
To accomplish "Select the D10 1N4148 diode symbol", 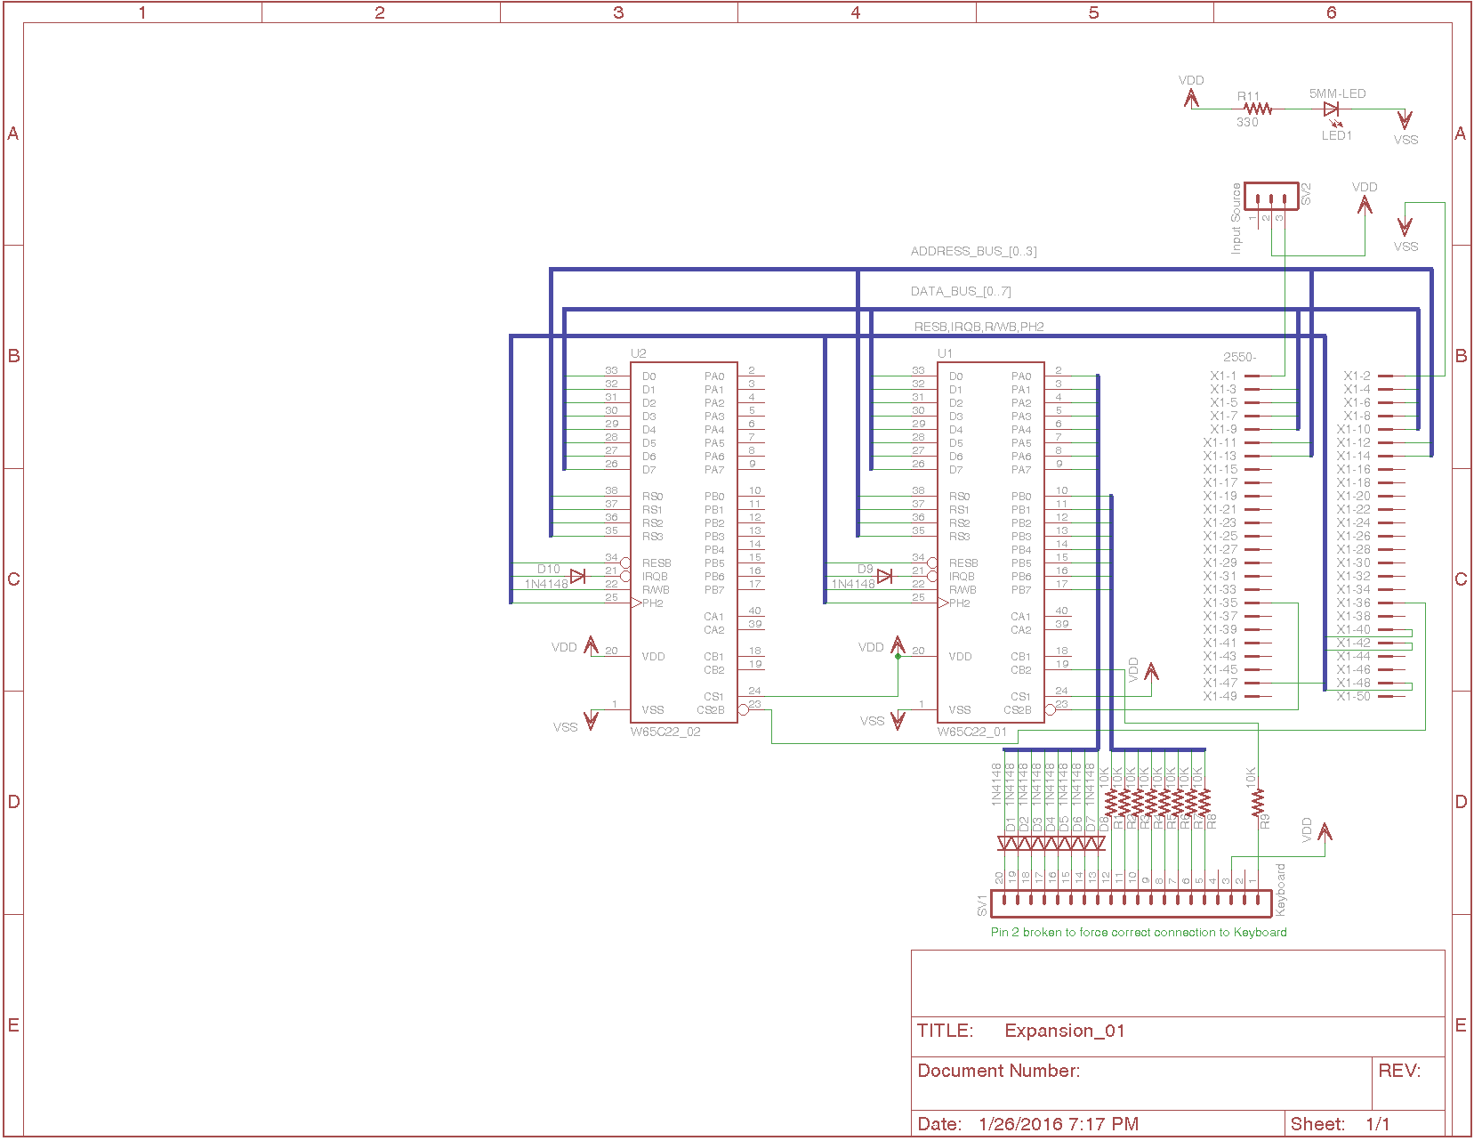I will click(577, 577).
